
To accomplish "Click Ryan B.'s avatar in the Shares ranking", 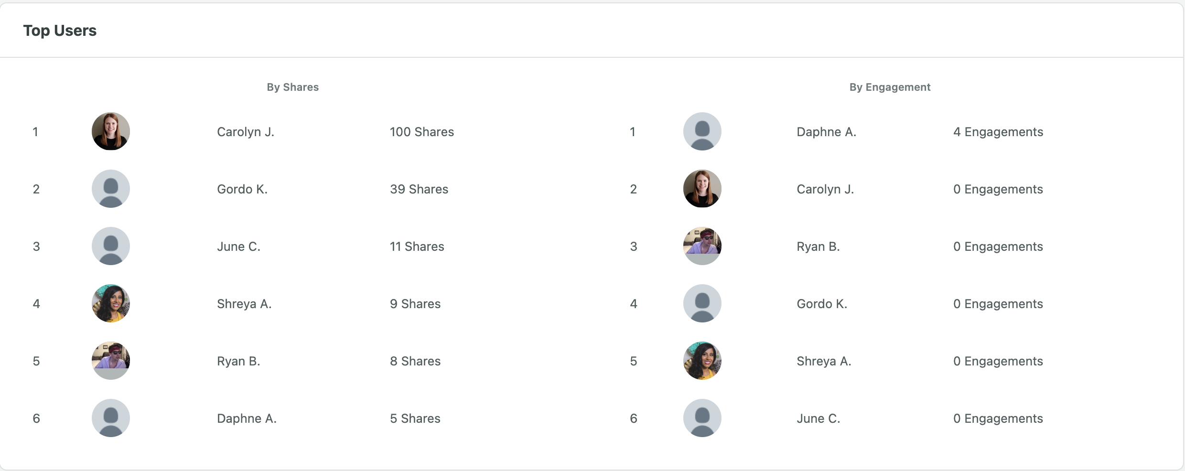I will coord(111,361).
